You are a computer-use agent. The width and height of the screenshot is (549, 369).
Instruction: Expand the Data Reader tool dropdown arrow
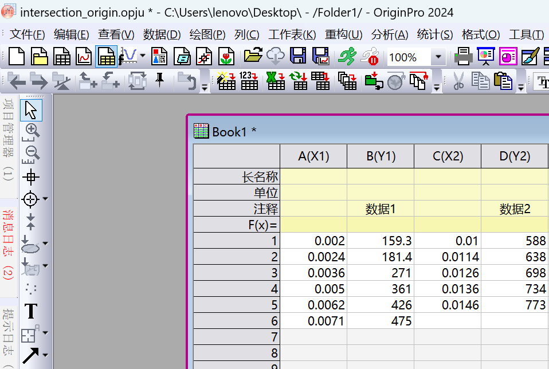pyautogui.click(x=45, y=199)
